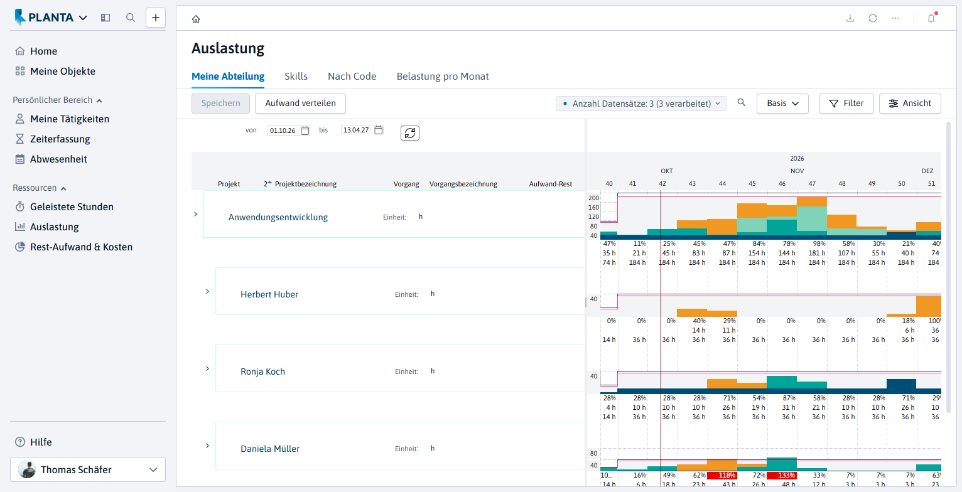Expand the Herbert Huber row
This screenshot has height=492, width=962.
pos(207,291)
